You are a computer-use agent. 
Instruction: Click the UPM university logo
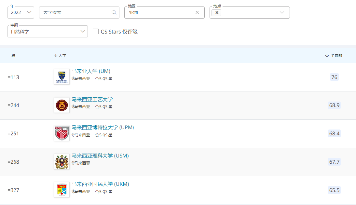[x=62, y=133]
